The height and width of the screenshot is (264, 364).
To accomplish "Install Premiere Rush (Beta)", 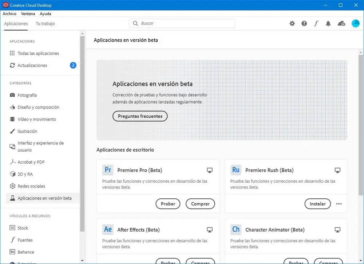I will tap(317, 204).
